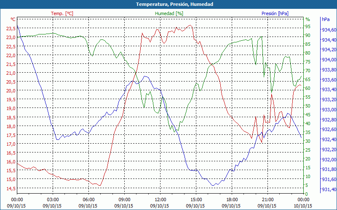Click the 932,00 pressure axis value

(x=329, y=160)
